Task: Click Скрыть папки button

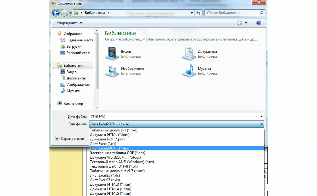Action: click(69, 138)
